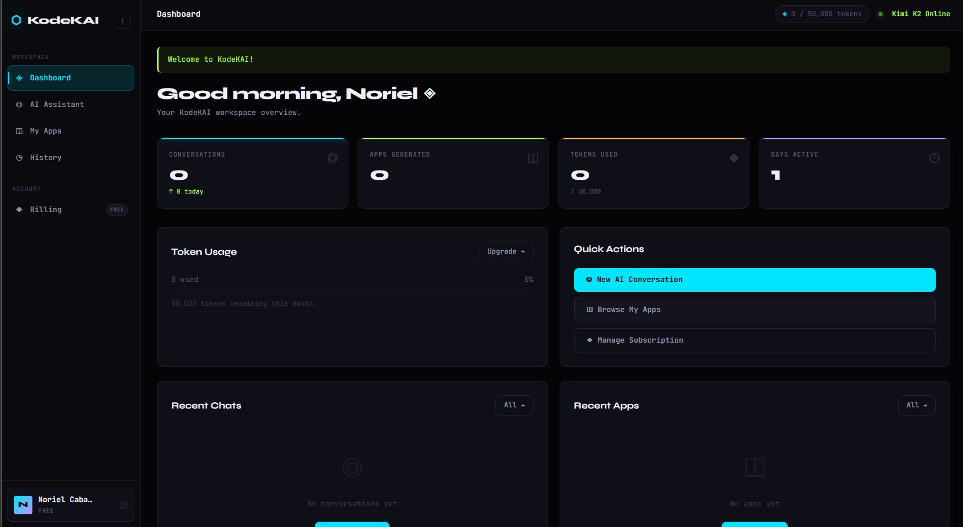Click the Noriel Caba… user name

(65, 500)
